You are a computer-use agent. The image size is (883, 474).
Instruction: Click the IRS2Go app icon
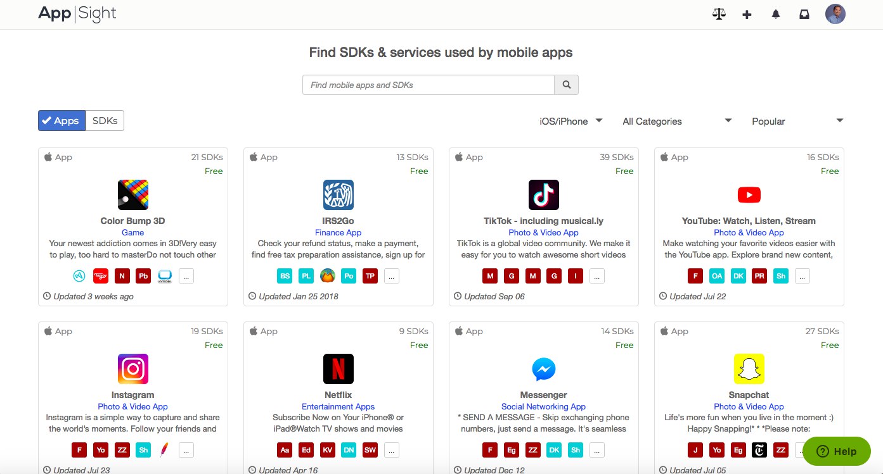pos(338,195)
